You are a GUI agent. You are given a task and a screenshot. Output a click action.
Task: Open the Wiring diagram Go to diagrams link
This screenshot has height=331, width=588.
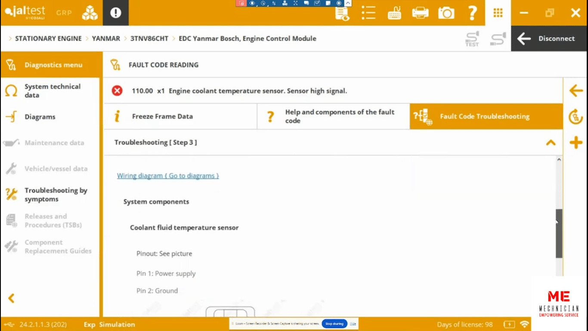[x=167, y=175]
